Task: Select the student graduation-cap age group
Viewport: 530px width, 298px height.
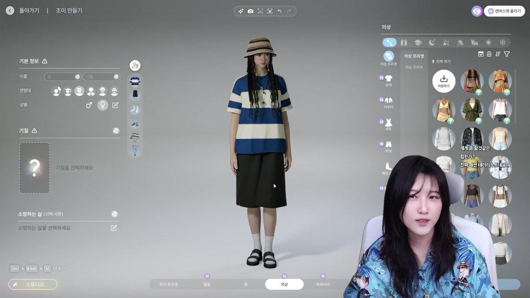Action: pos(68,91)
